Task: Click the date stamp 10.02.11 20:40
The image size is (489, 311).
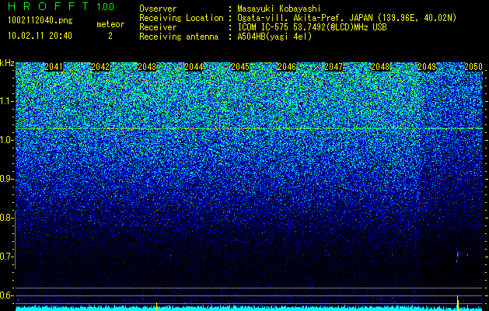Action: tap(40, 36)
